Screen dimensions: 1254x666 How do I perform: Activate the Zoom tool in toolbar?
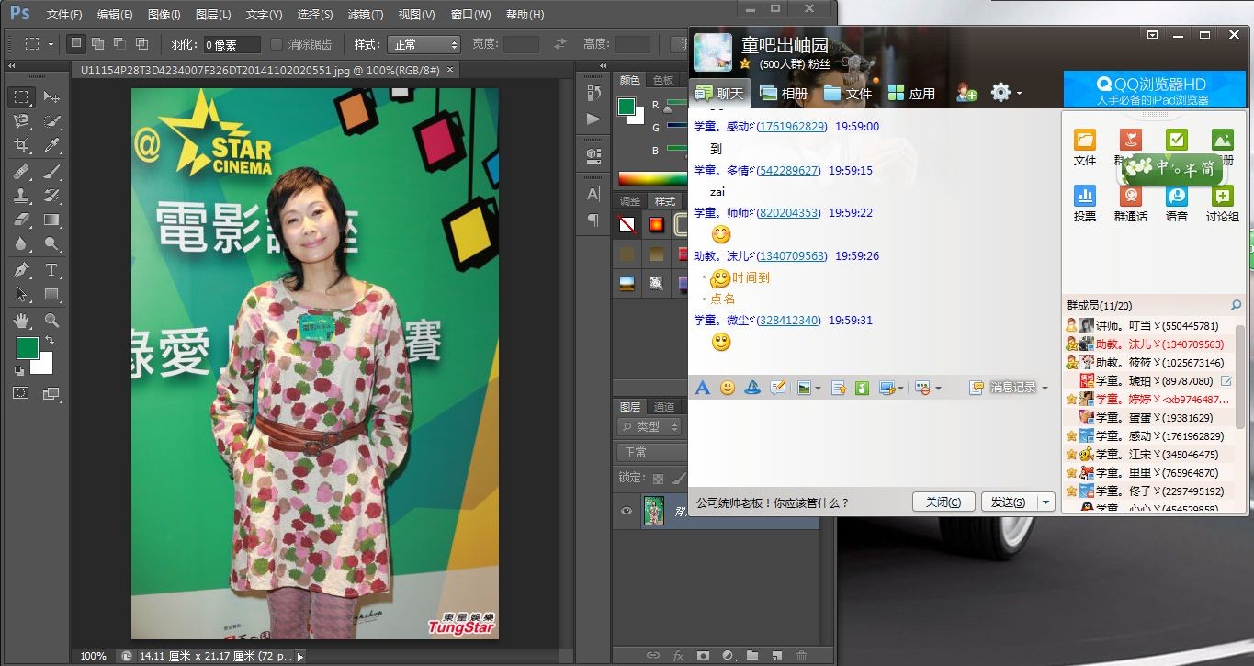tap(52, 321)
